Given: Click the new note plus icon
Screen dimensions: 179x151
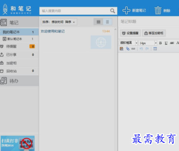Looking at the screenshot, I should pos(126,10).
